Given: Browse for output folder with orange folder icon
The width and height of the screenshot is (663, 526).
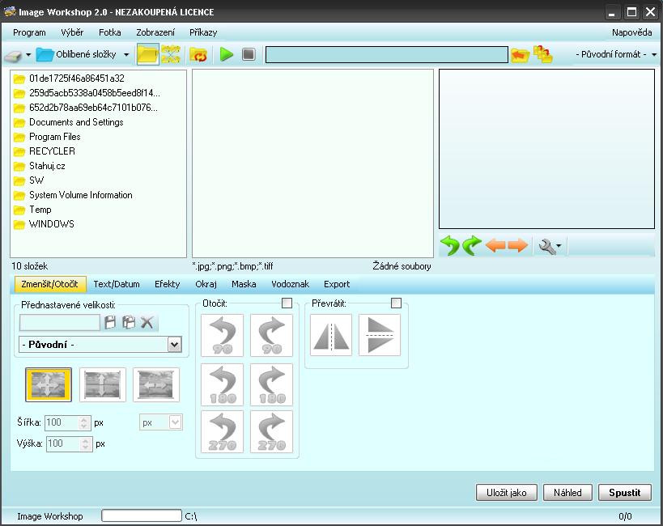Looking at the screenshot, I should coord(520,55).
